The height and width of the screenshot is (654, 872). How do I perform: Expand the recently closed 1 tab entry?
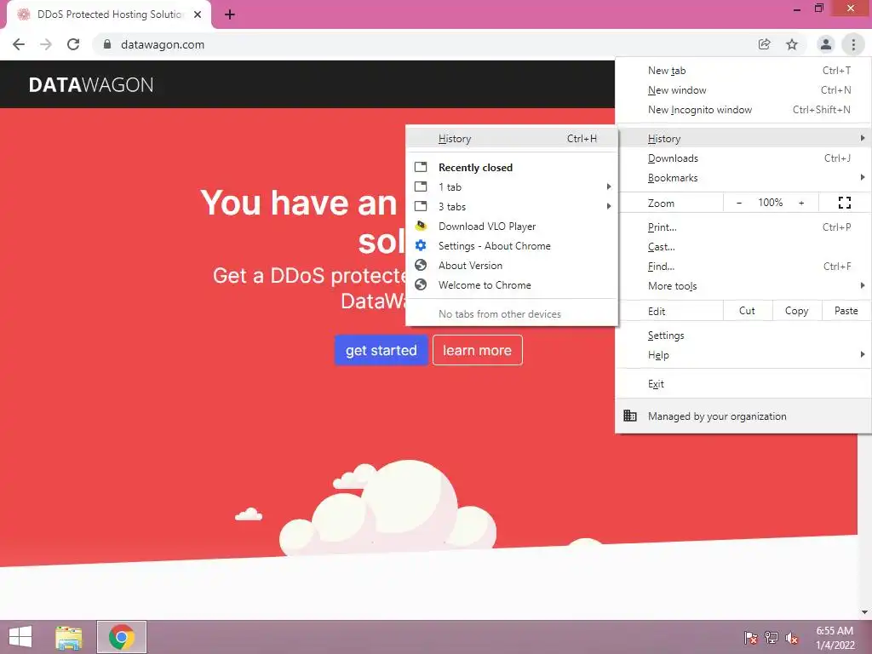(512, 186)
